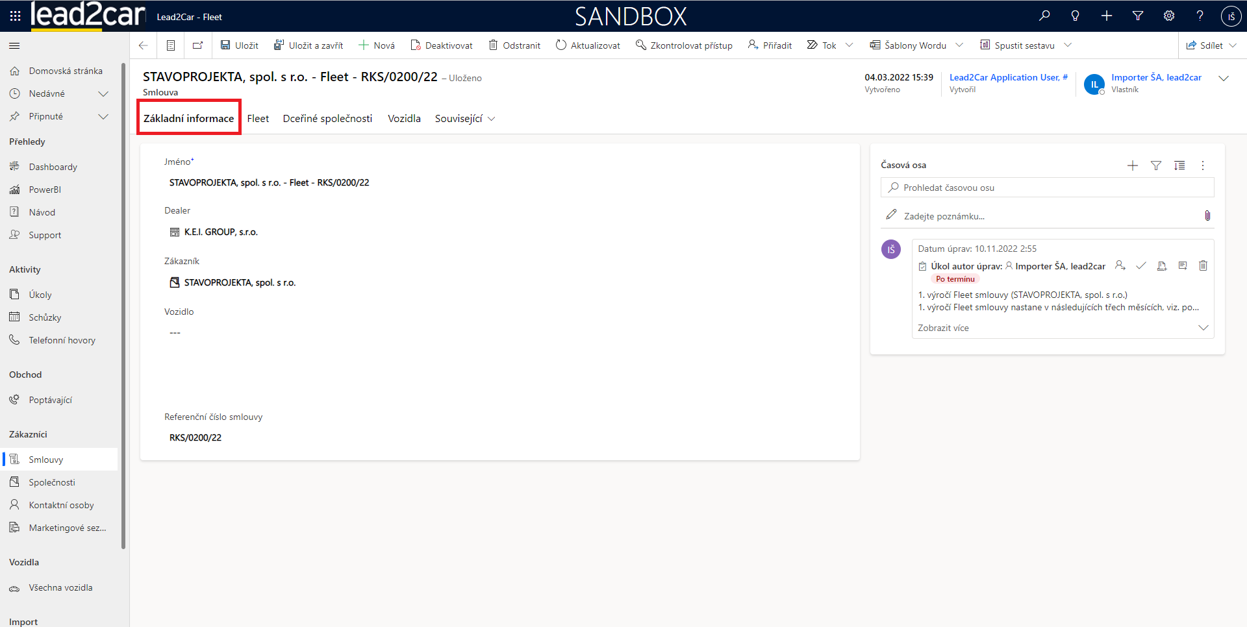Mark timeline task complete with checkmark icon
The width and height of the screenshot is (1247, 627).
tap(1141, 265)
